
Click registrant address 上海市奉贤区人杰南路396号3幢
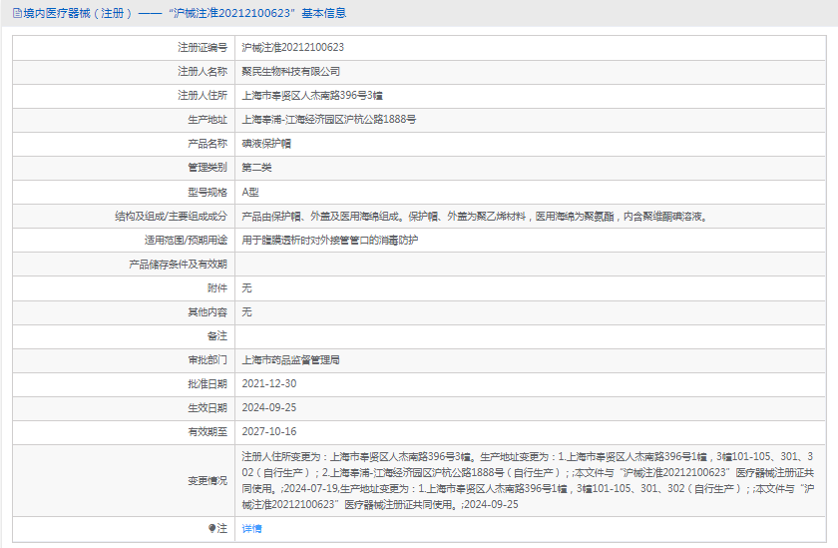(x=312, y=96)
